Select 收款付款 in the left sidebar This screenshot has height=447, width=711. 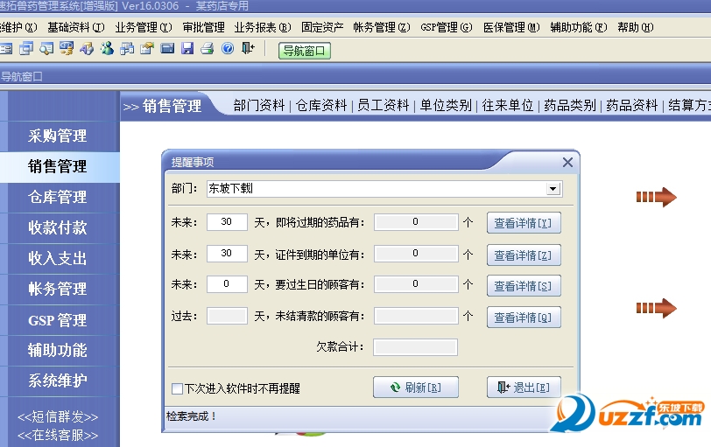coord(58,227)
